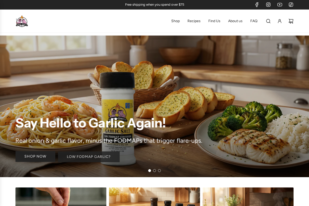This screenshot has width=309, height=206.
Task: Open the Instagram social link icon
Action: click(268, 5)
